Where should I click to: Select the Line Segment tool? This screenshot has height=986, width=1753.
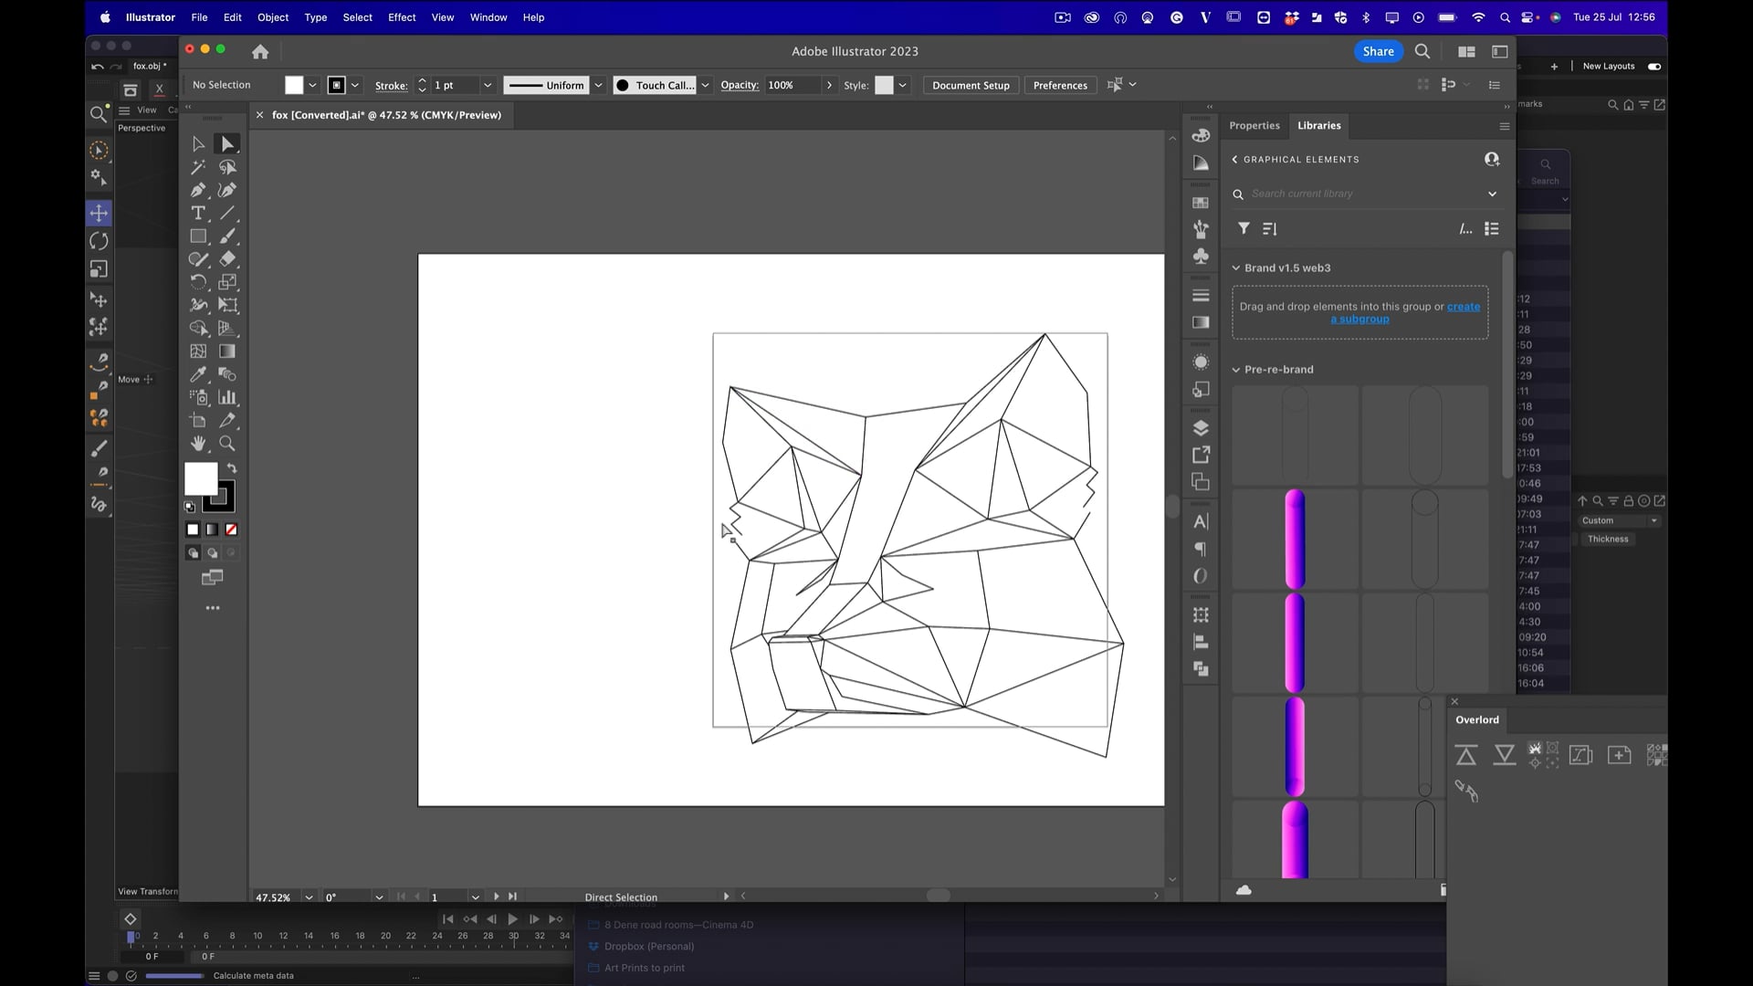pyautogui.click(x=227, y=213)
